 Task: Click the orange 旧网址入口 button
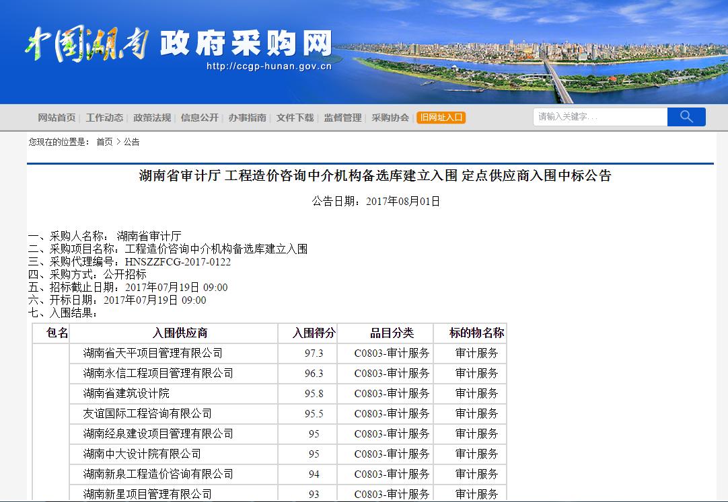click(x=441, y=118)
